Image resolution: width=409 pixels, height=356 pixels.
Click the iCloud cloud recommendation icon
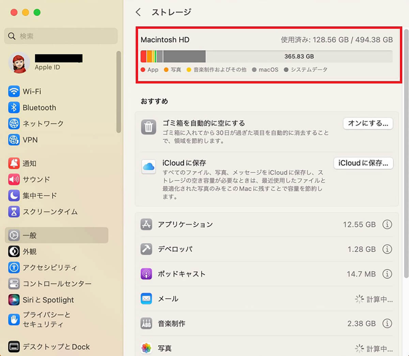point(149,167)
